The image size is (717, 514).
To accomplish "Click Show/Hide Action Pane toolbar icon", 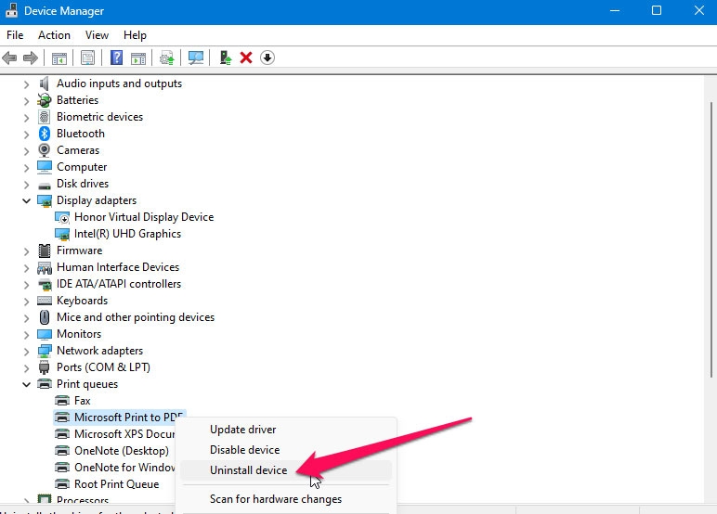I will (x=138, y=58).
